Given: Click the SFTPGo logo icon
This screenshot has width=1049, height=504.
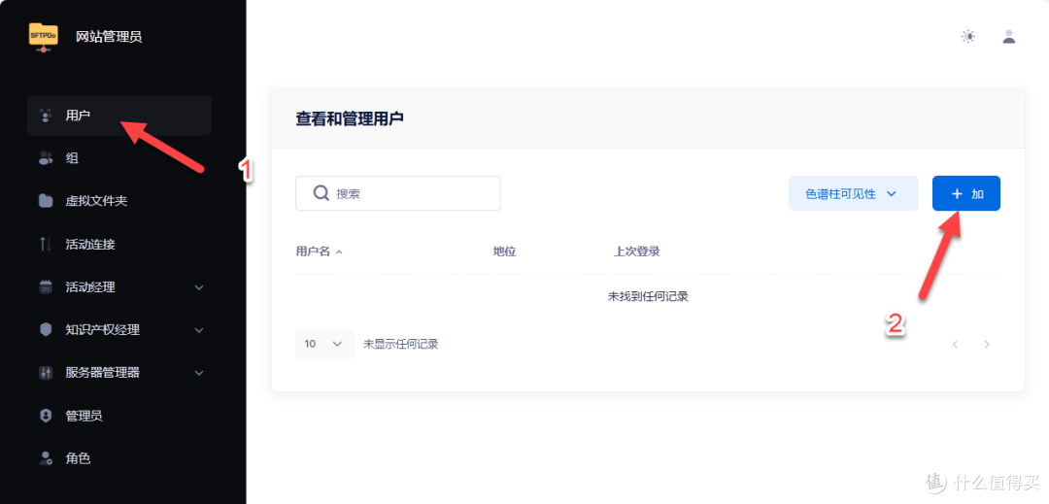Looking at the screenshot, I should [44, 37].
